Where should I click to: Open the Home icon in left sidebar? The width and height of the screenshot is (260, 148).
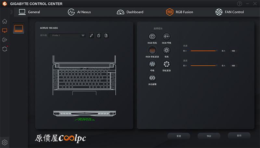pyautogui.click(x=5, y=21)
